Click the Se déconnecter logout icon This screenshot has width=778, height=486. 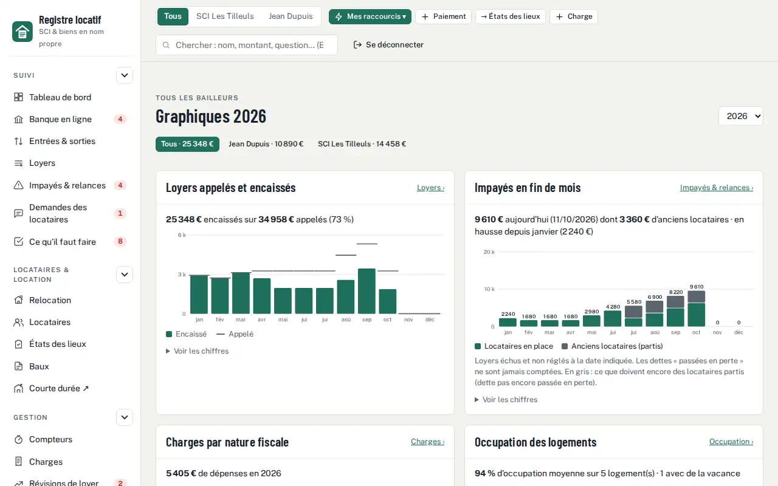pos(358,45)
